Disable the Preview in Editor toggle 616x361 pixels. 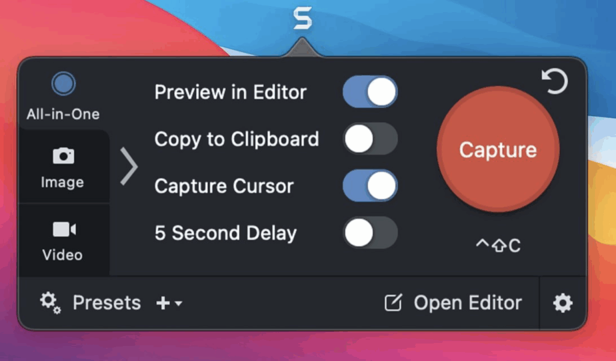pos(370,92)
